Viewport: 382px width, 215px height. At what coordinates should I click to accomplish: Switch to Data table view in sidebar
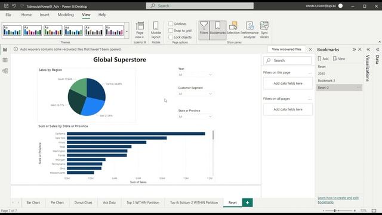[x=5, y=60]
